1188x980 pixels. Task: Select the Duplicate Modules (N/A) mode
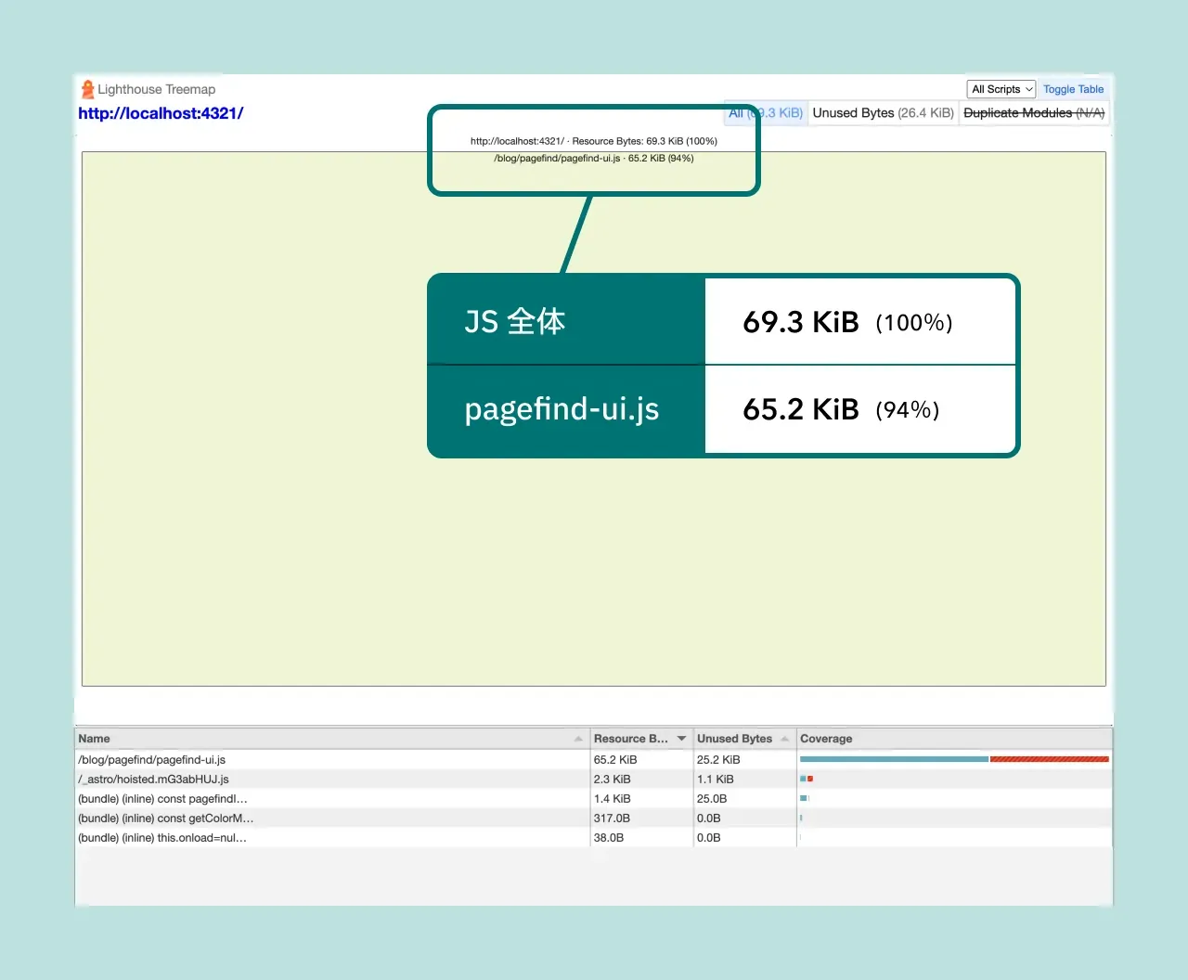(x=1033, y=113)
